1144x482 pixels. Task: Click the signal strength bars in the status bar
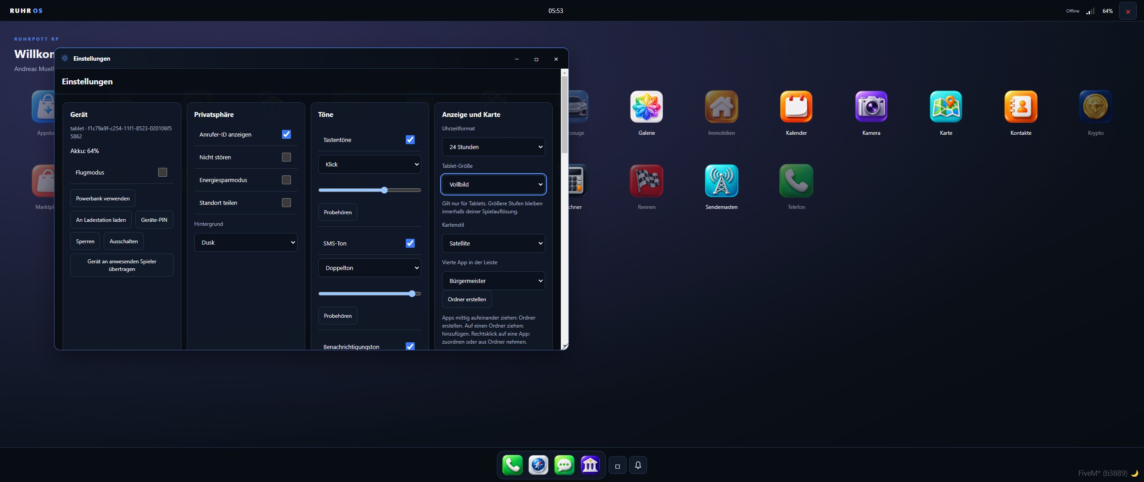tap(1090, 11)
